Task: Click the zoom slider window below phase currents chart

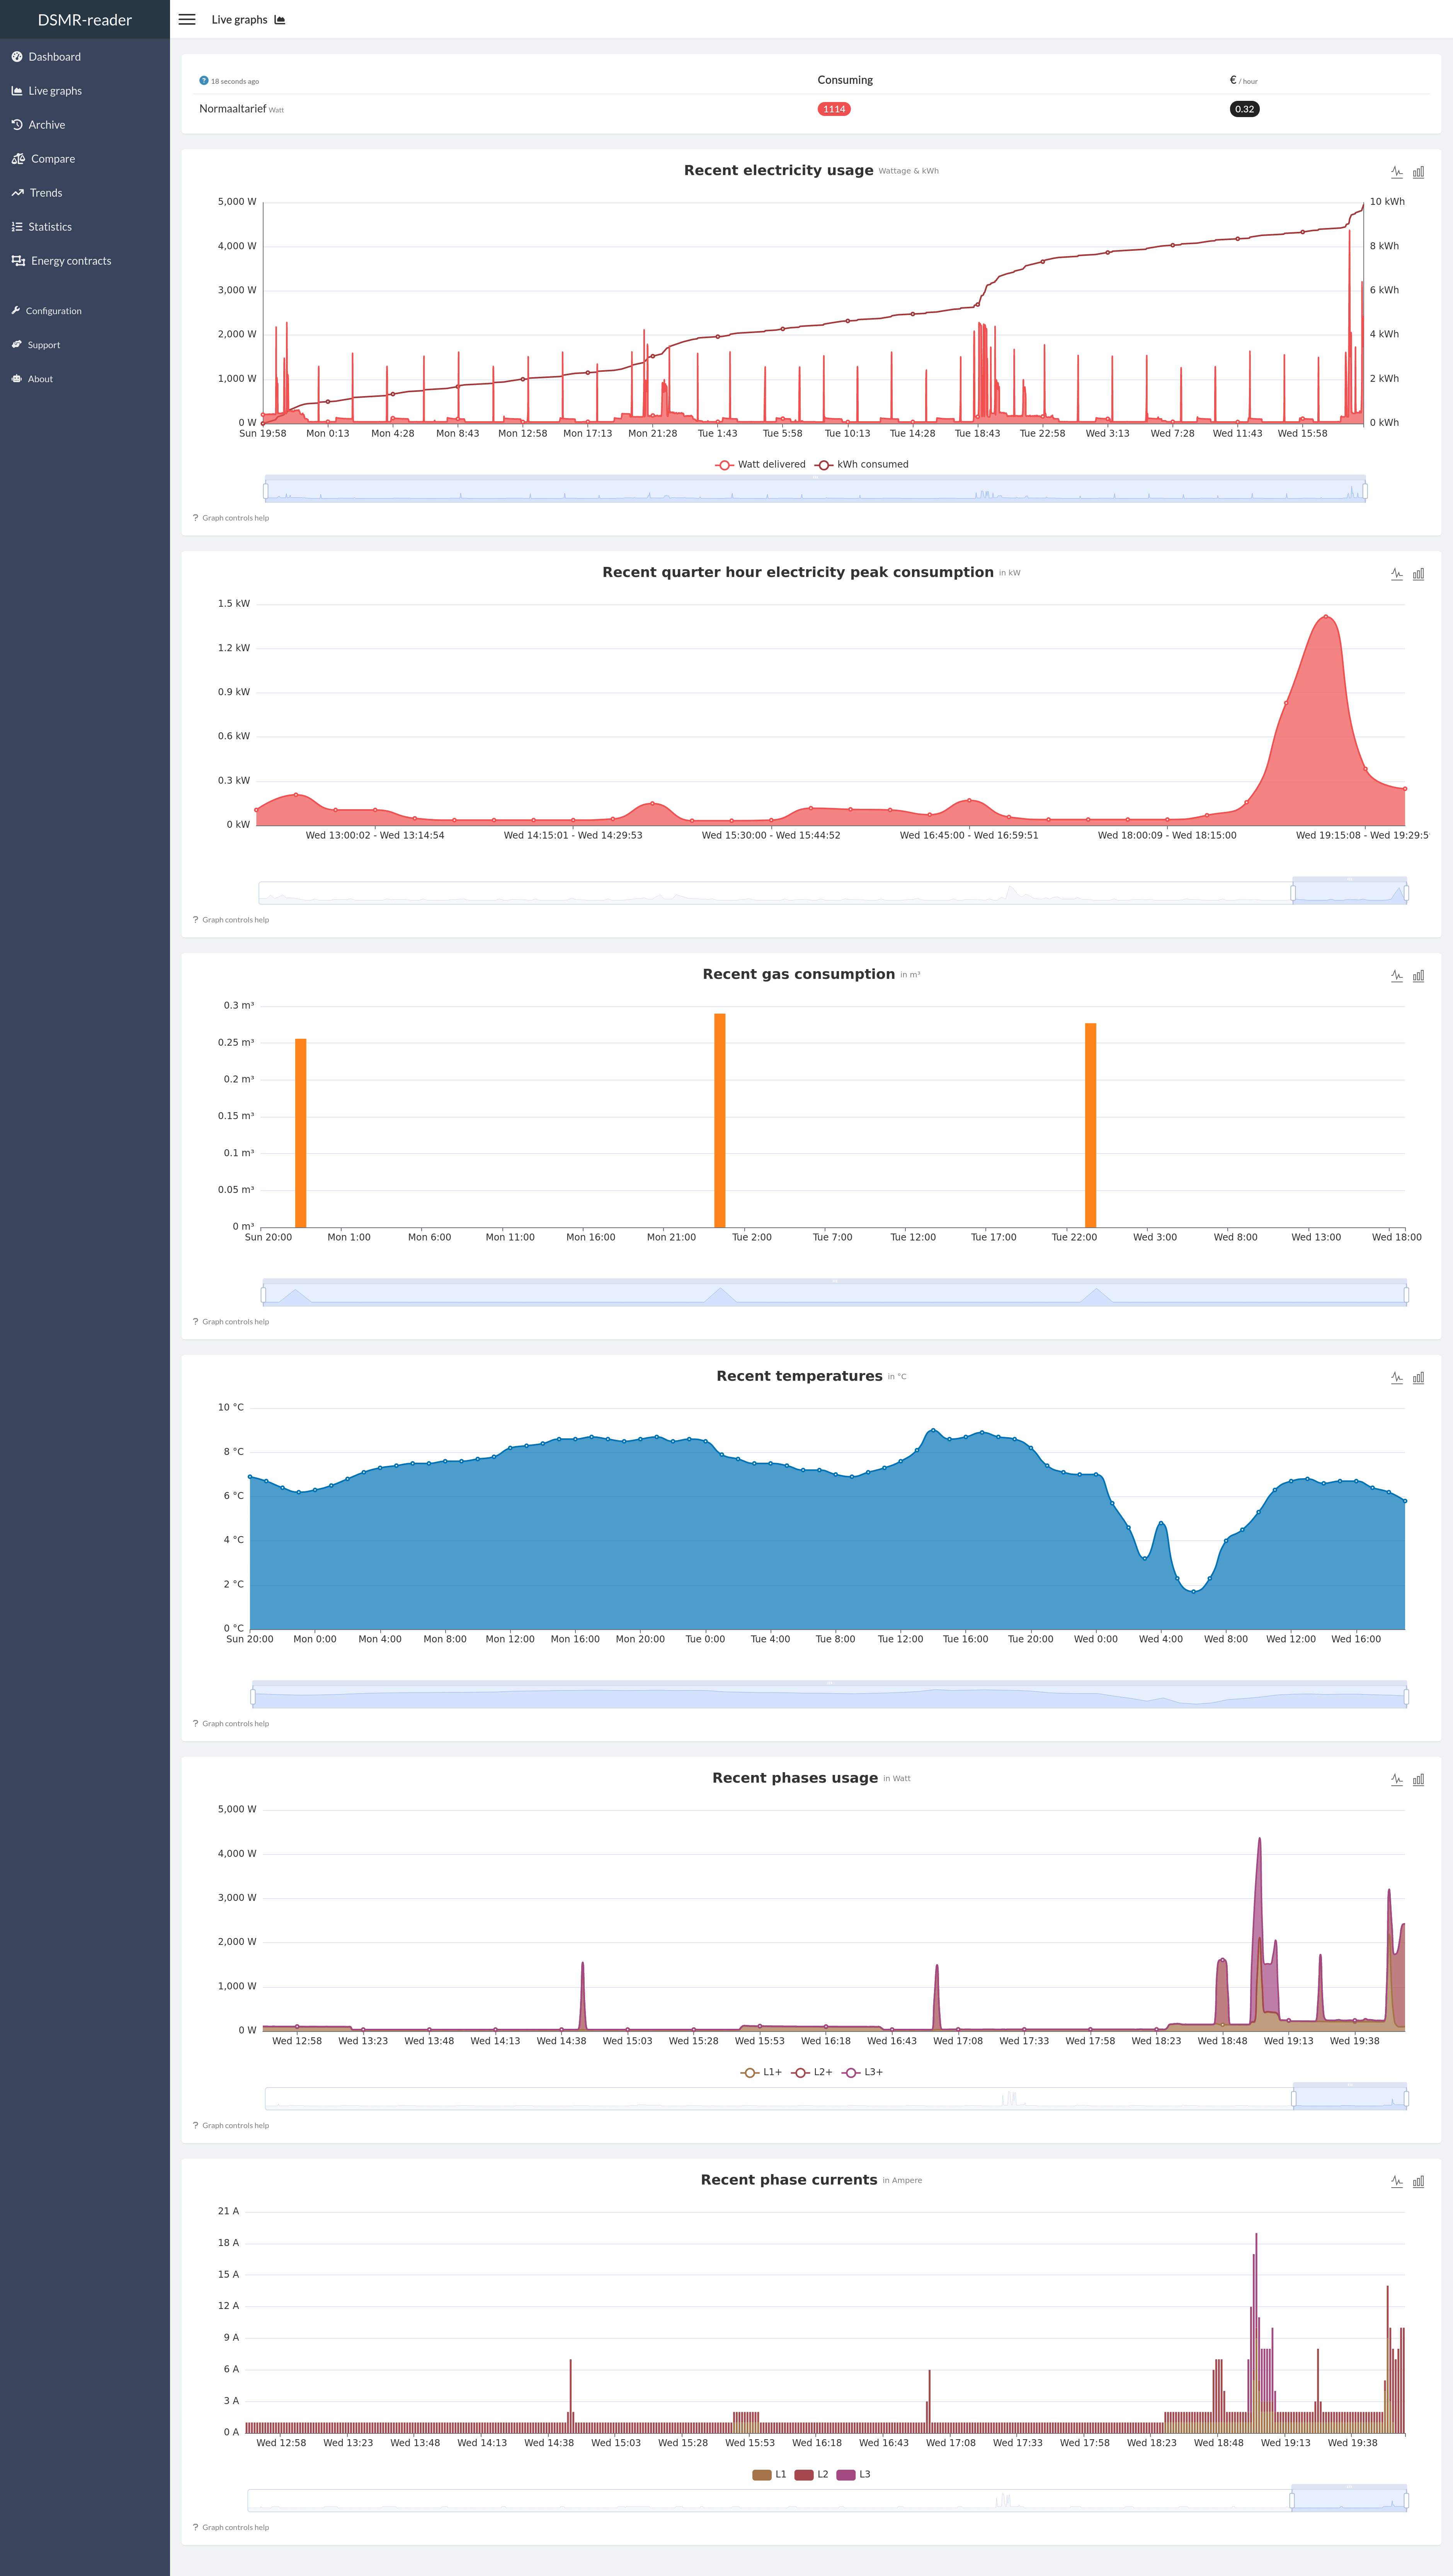Action: tap(1349, 2499)
